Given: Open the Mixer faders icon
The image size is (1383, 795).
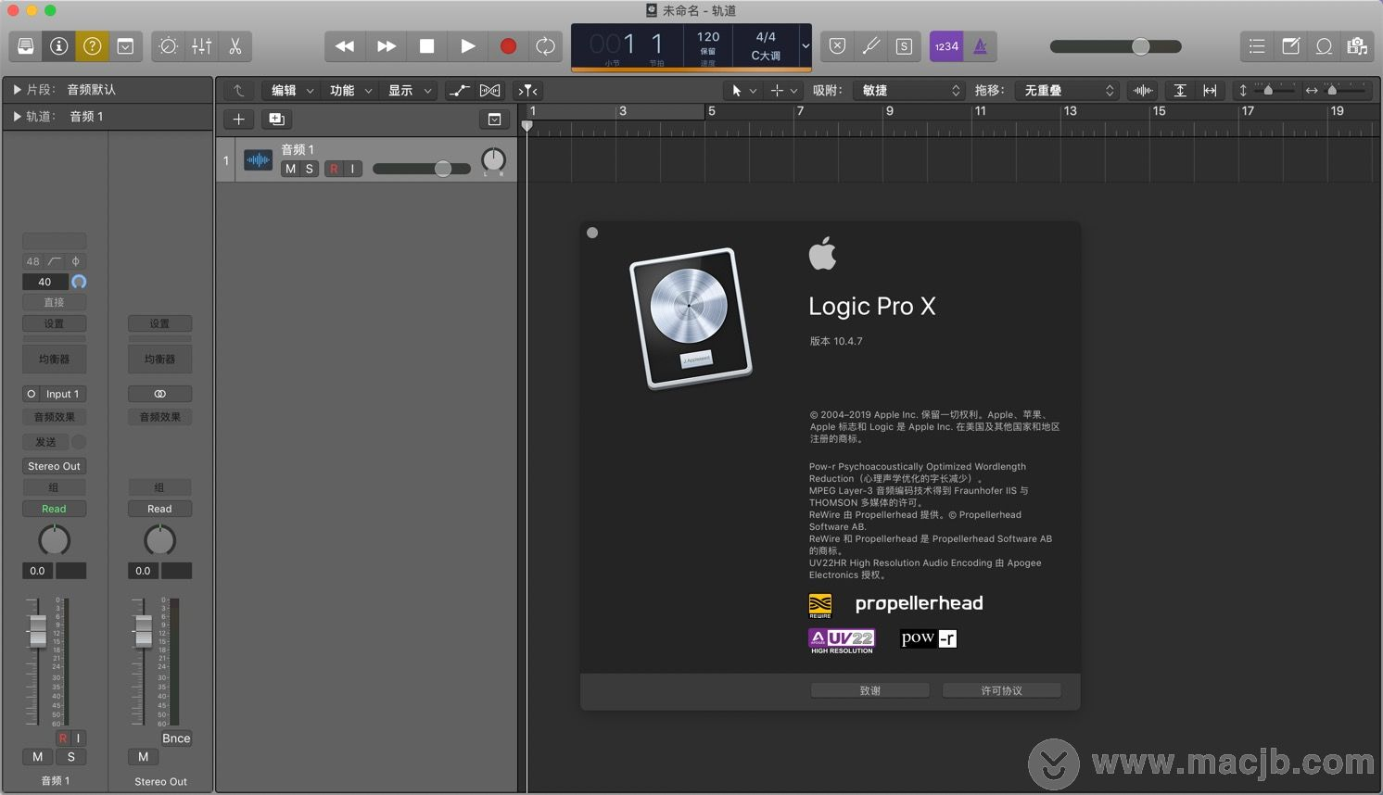Looking at the screenshot, I should (201, 46).
